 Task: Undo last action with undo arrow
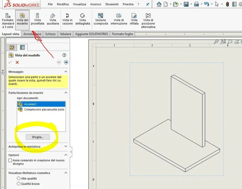(x=207, y=4)
